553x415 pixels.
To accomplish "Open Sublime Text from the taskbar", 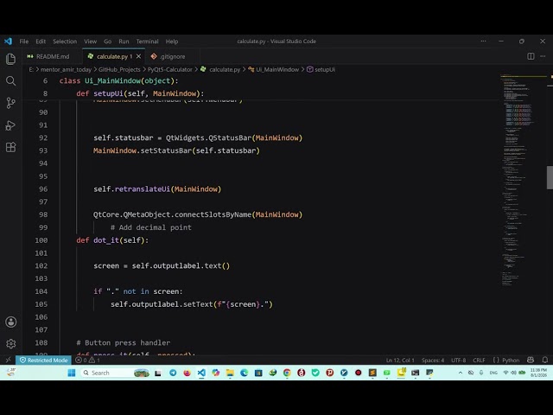I will (x=372, y=373).
